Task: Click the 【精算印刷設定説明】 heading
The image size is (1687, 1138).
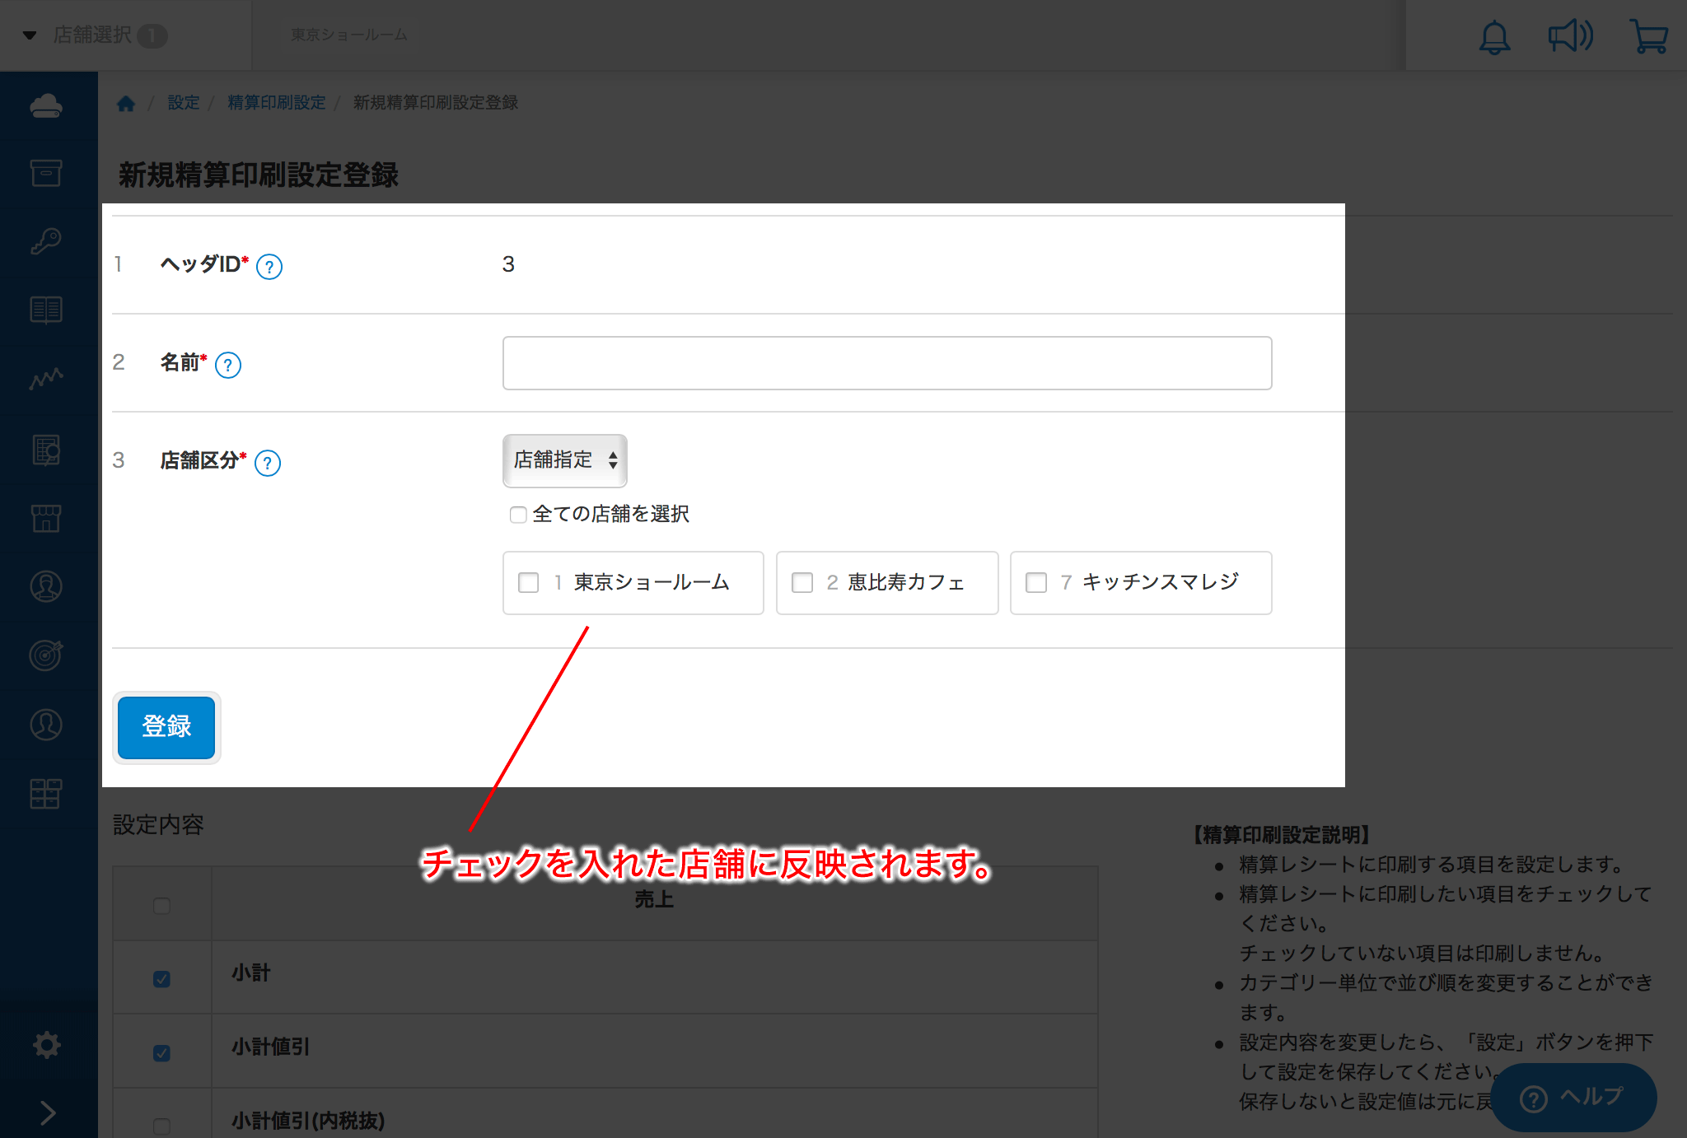Action: coord(1282,835)
